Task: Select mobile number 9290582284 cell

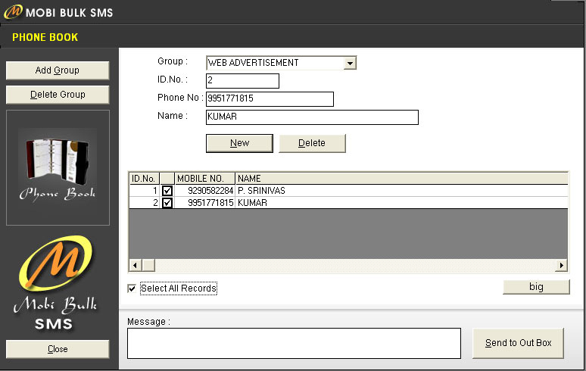Action: point(205,191)
